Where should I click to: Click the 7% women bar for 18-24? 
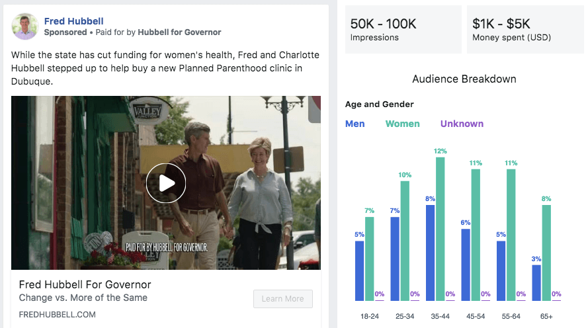[369, 259]
